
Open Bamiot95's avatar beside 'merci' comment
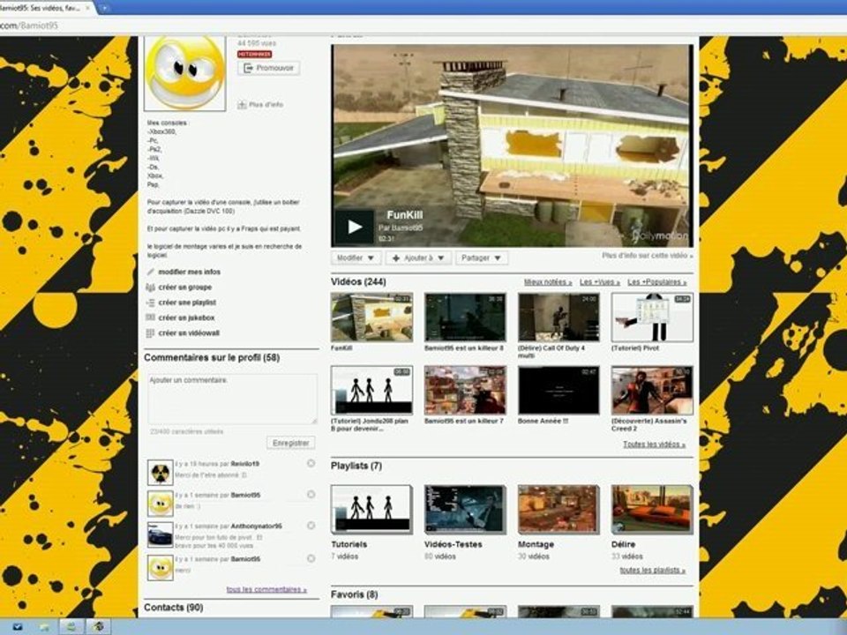pos(161,567)
